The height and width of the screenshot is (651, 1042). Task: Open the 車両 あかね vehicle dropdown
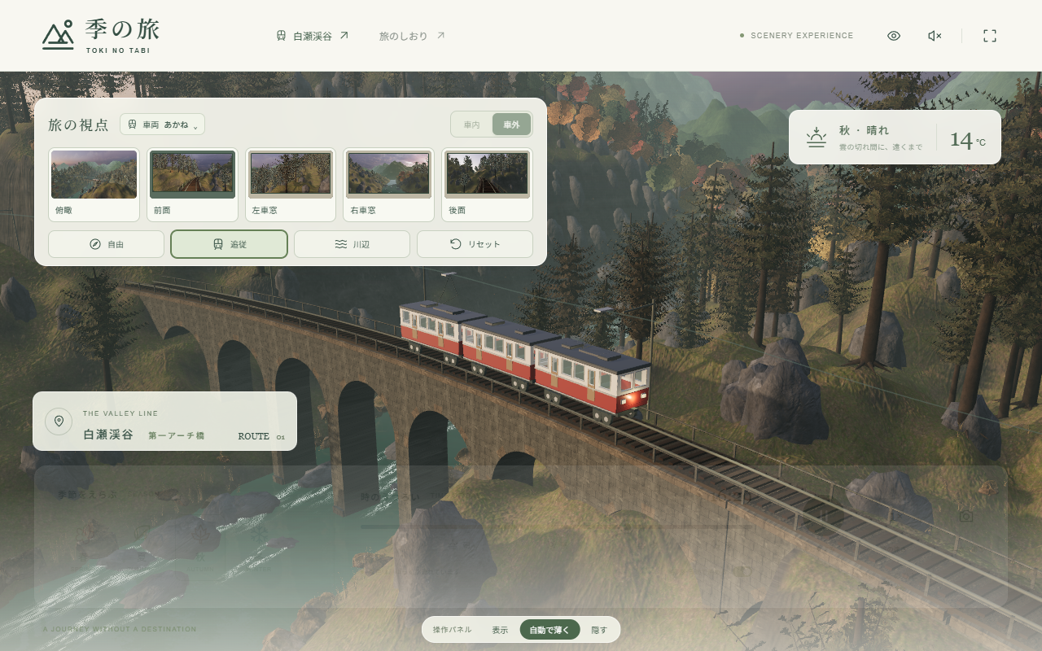pos(162,125)
